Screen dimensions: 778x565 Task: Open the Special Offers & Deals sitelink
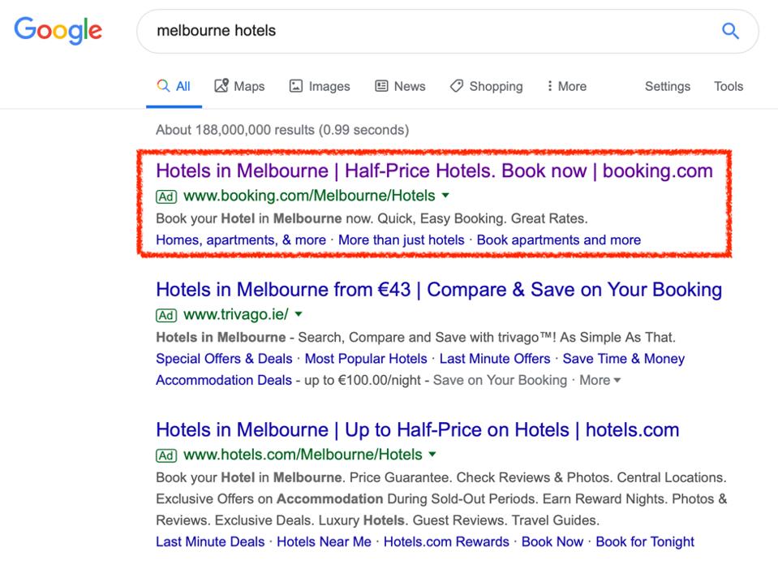[x=222, y=359]
